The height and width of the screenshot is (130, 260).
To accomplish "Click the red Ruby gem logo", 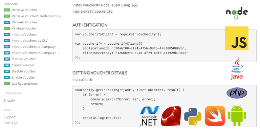I will pos(171,116).
